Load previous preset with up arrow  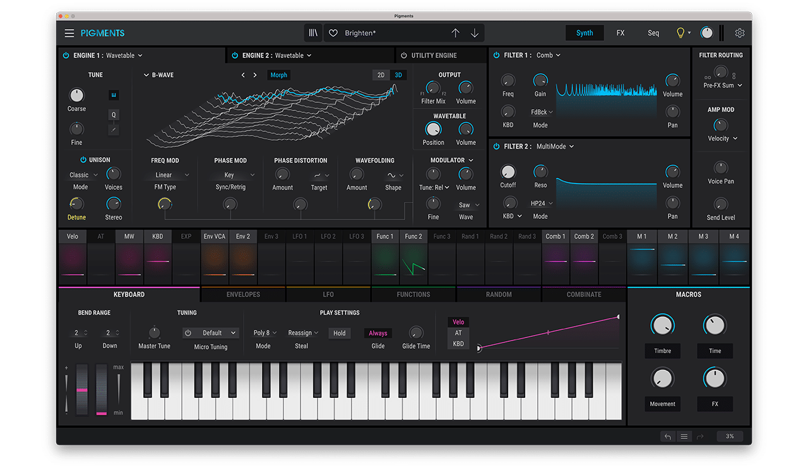[455, 33]
